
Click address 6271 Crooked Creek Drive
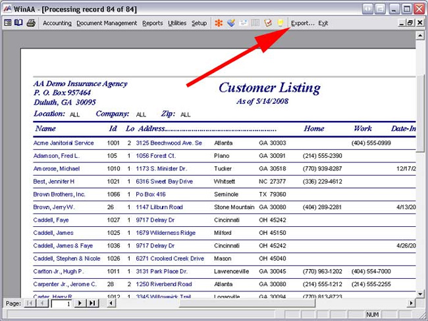coord(170,259)
